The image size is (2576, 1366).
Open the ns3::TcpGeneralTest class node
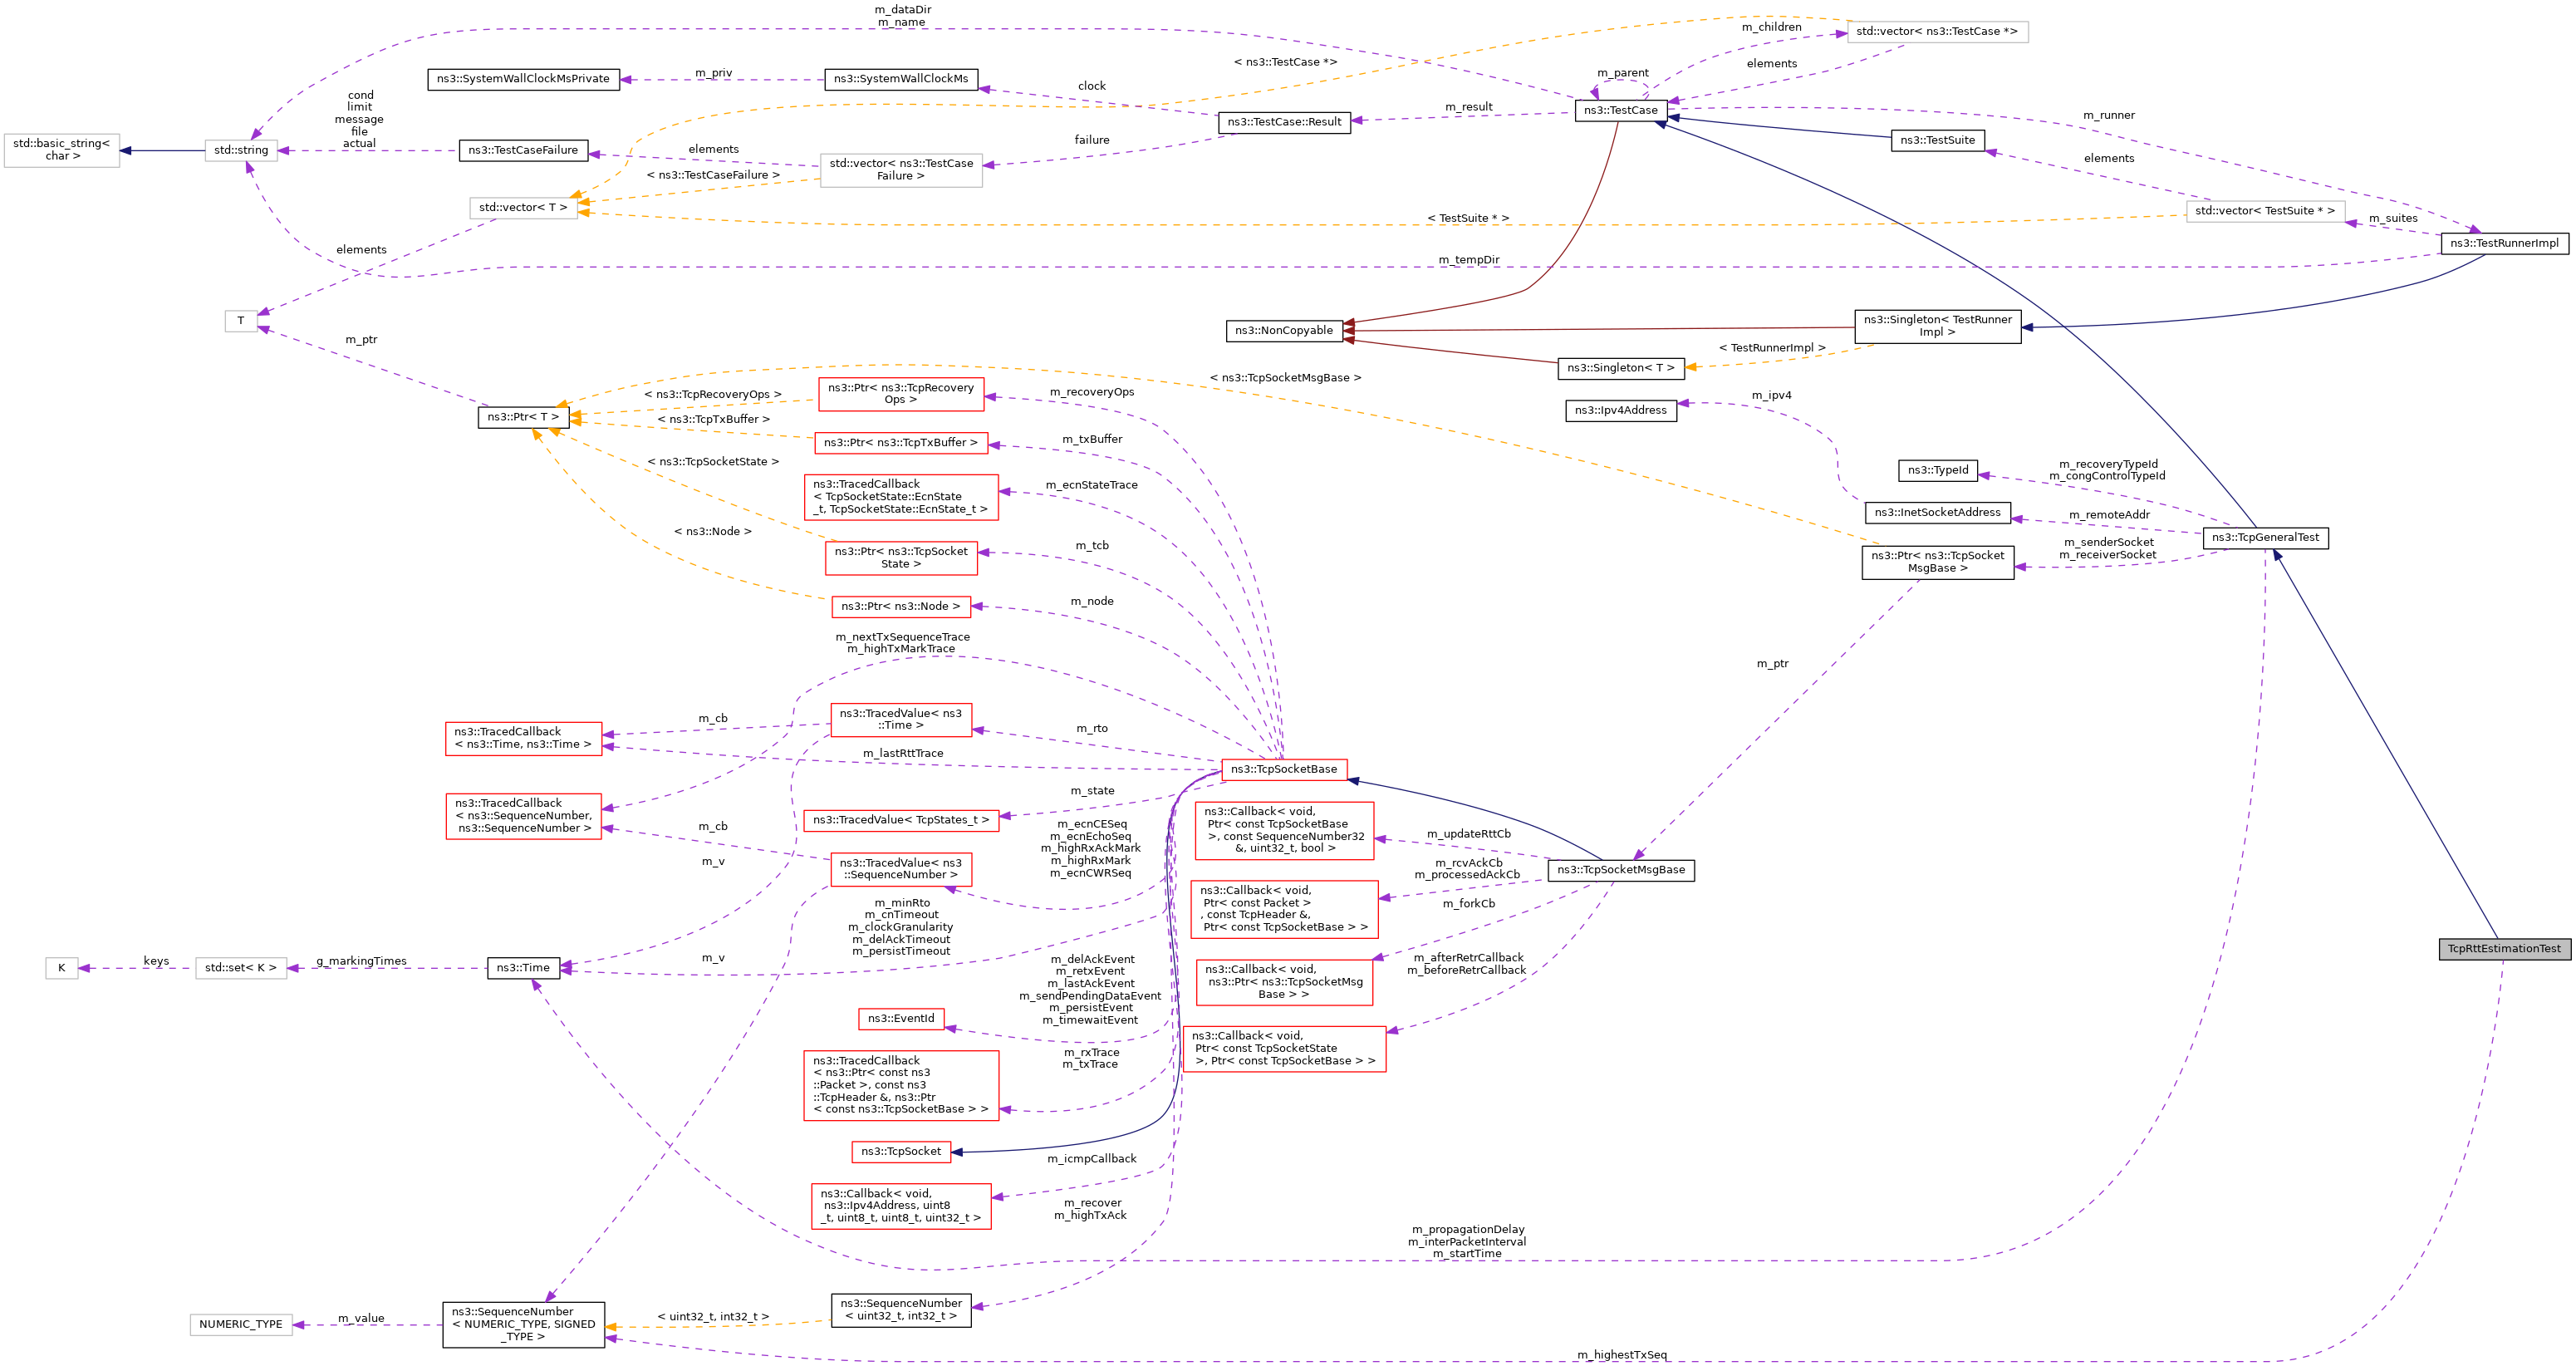pos(2265,538)
